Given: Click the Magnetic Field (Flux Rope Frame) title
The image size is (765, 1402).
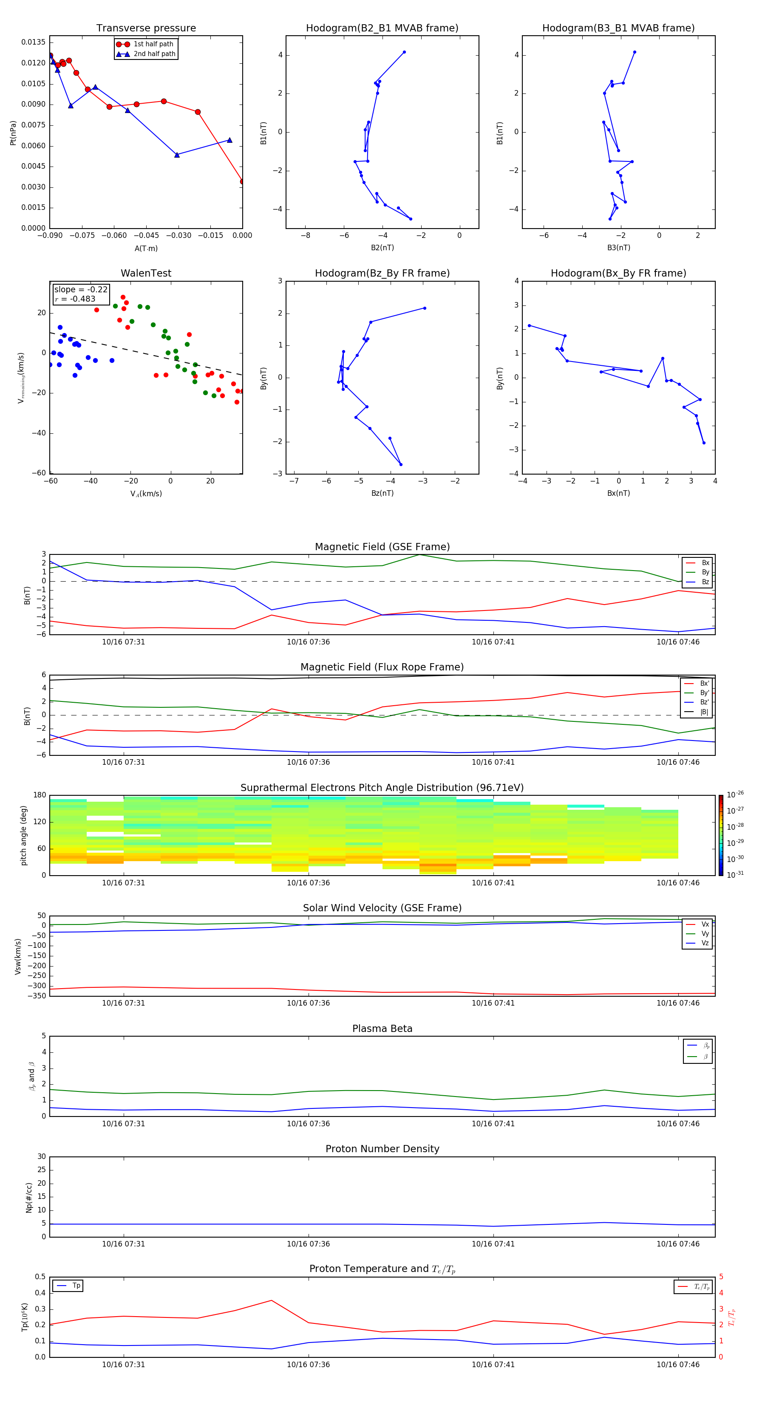Looking at the screenshot, I should tap(382, 667).
